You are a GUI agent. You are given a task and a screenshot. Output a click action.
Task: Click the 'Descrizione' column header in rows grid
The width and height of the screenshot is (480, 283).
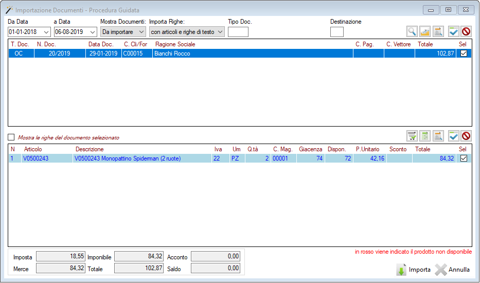(x=90, y=149)
